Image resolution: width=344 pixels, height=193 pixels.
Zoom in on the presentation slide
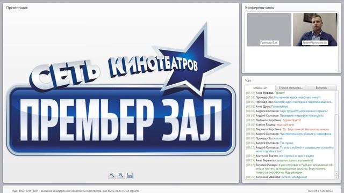112,175
